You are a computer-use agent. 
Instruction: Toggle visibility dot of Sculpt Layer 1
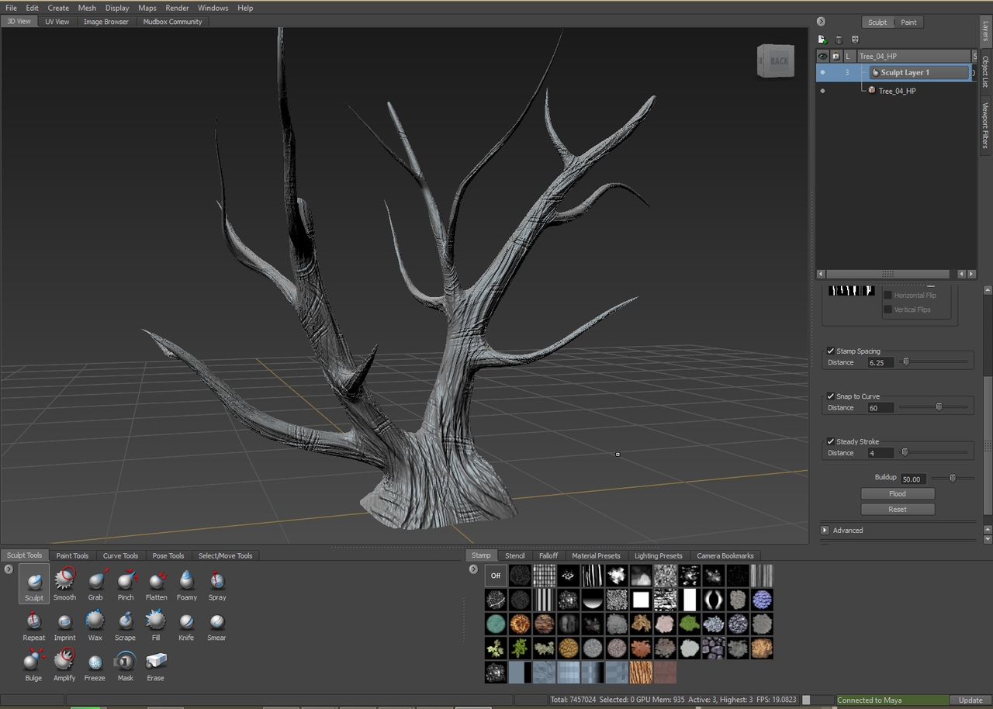pyautogui.click(x=822, y=72)
